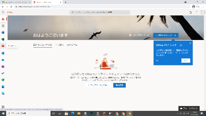Go forward in the browser
The height and width of the screenshot is (116, 206).
pos(7,7)
